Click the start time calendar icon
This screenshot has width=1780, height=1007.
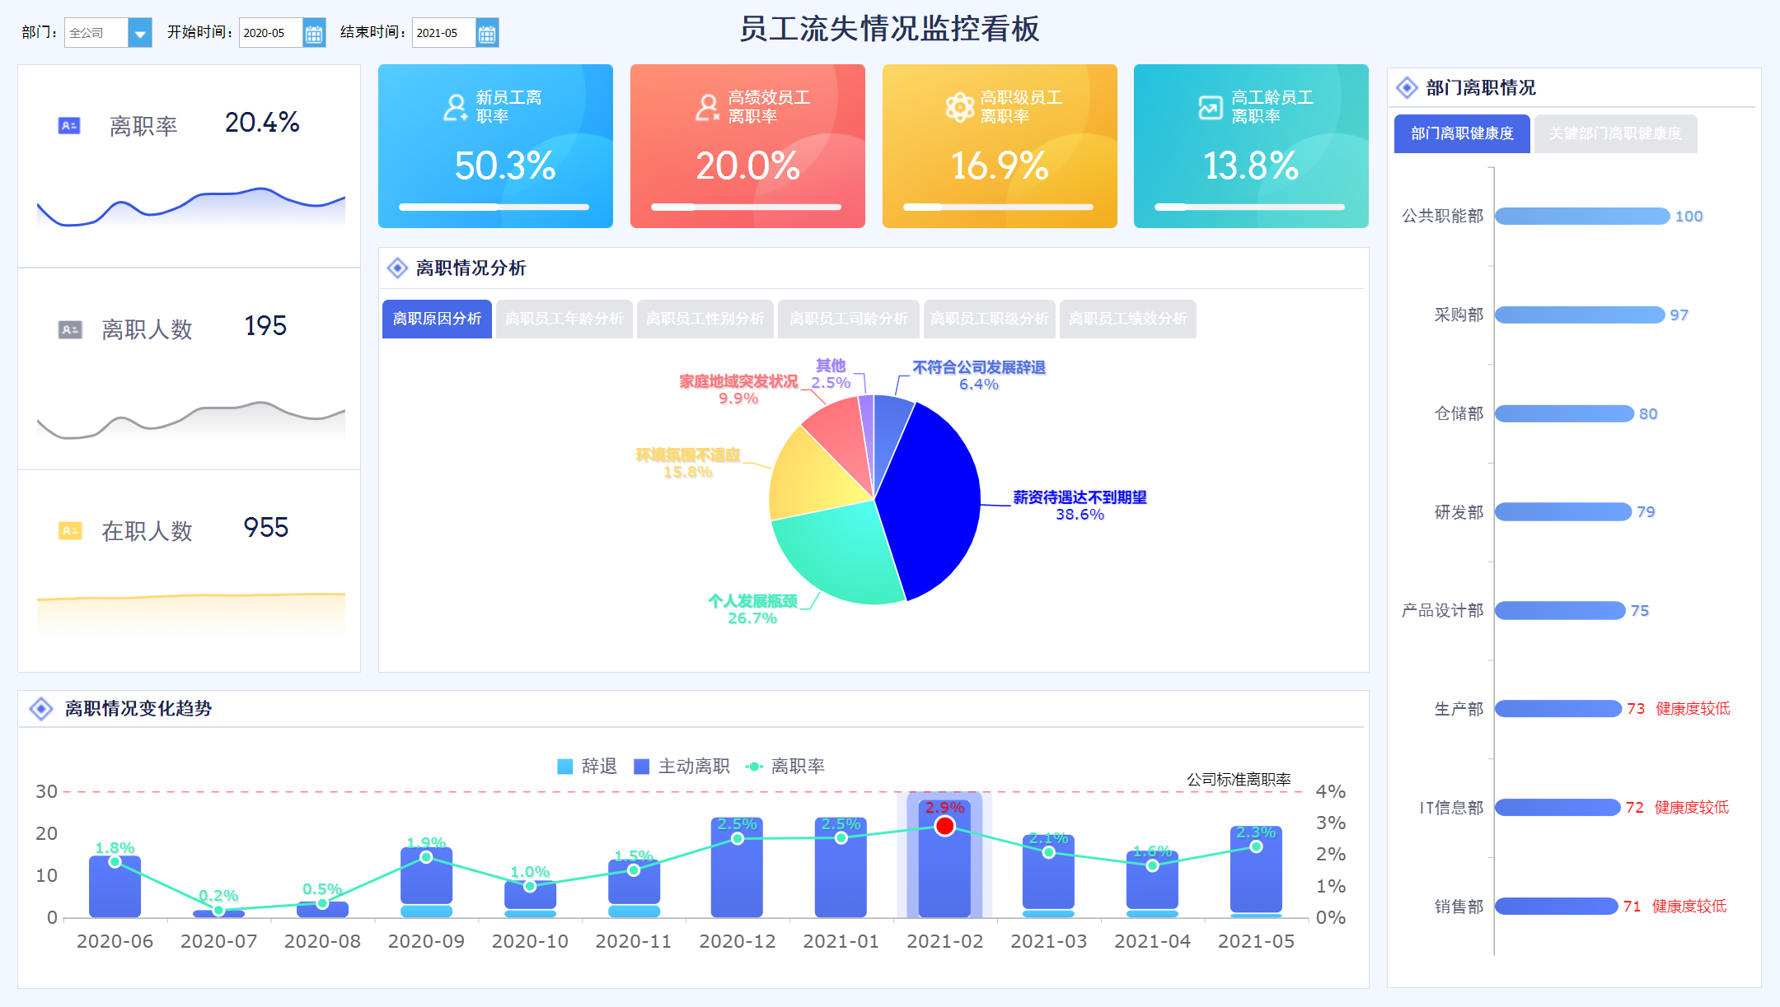click(x=314, y=34)
